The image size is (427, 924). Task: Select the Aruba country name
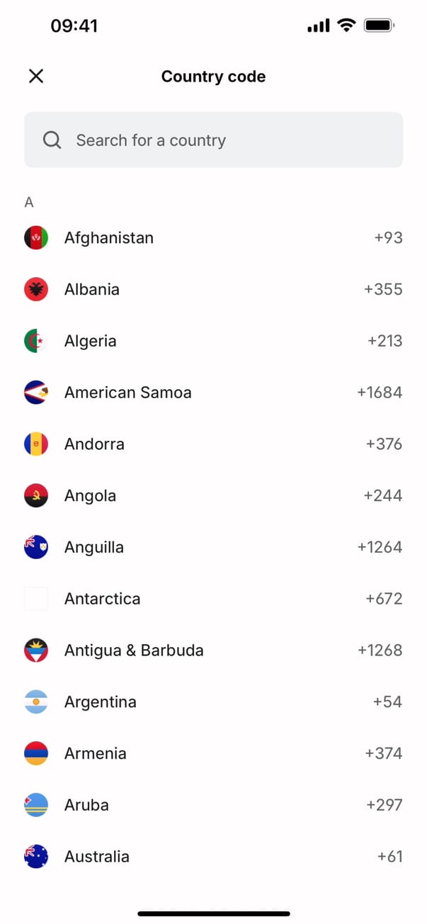tap(86, 805)
